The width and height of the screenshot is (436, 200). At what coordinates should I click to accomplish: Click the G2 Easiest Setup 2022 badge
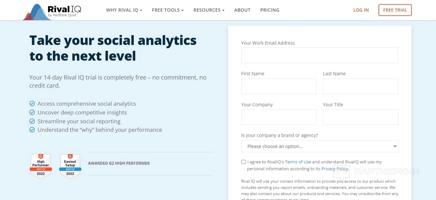tap(70, 166)
